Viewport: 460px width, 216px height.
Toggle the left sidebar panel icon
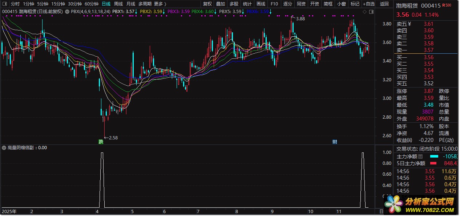point(4,4)
